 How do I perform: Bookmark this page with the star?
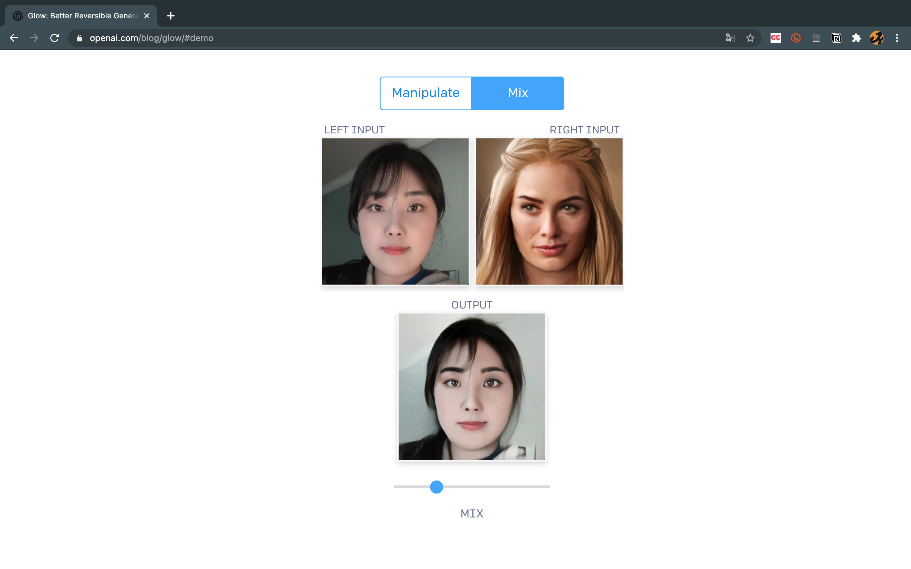coord(750,38)
